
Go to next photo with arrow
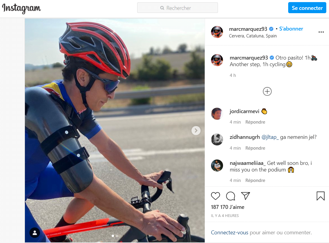tap(196, 130)
